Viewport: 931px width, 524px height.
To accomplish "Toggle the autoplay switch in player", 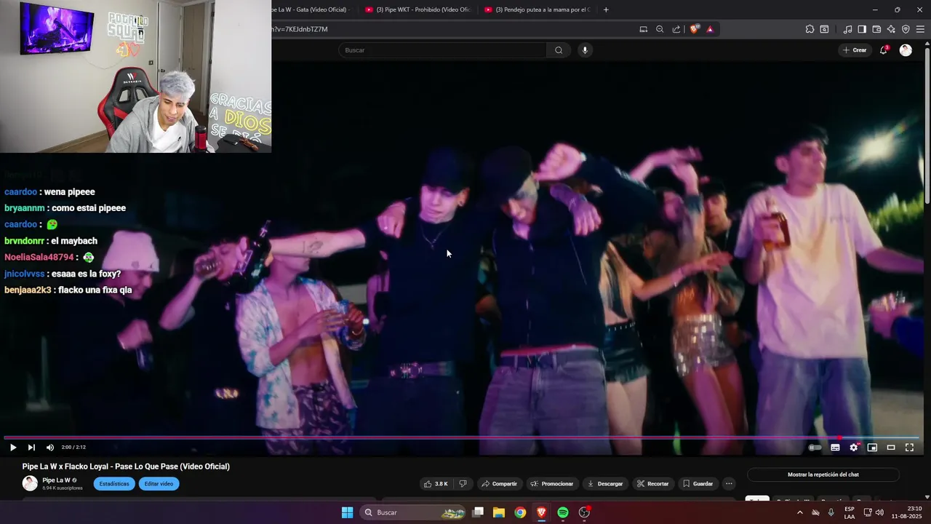I will point(815,448).
